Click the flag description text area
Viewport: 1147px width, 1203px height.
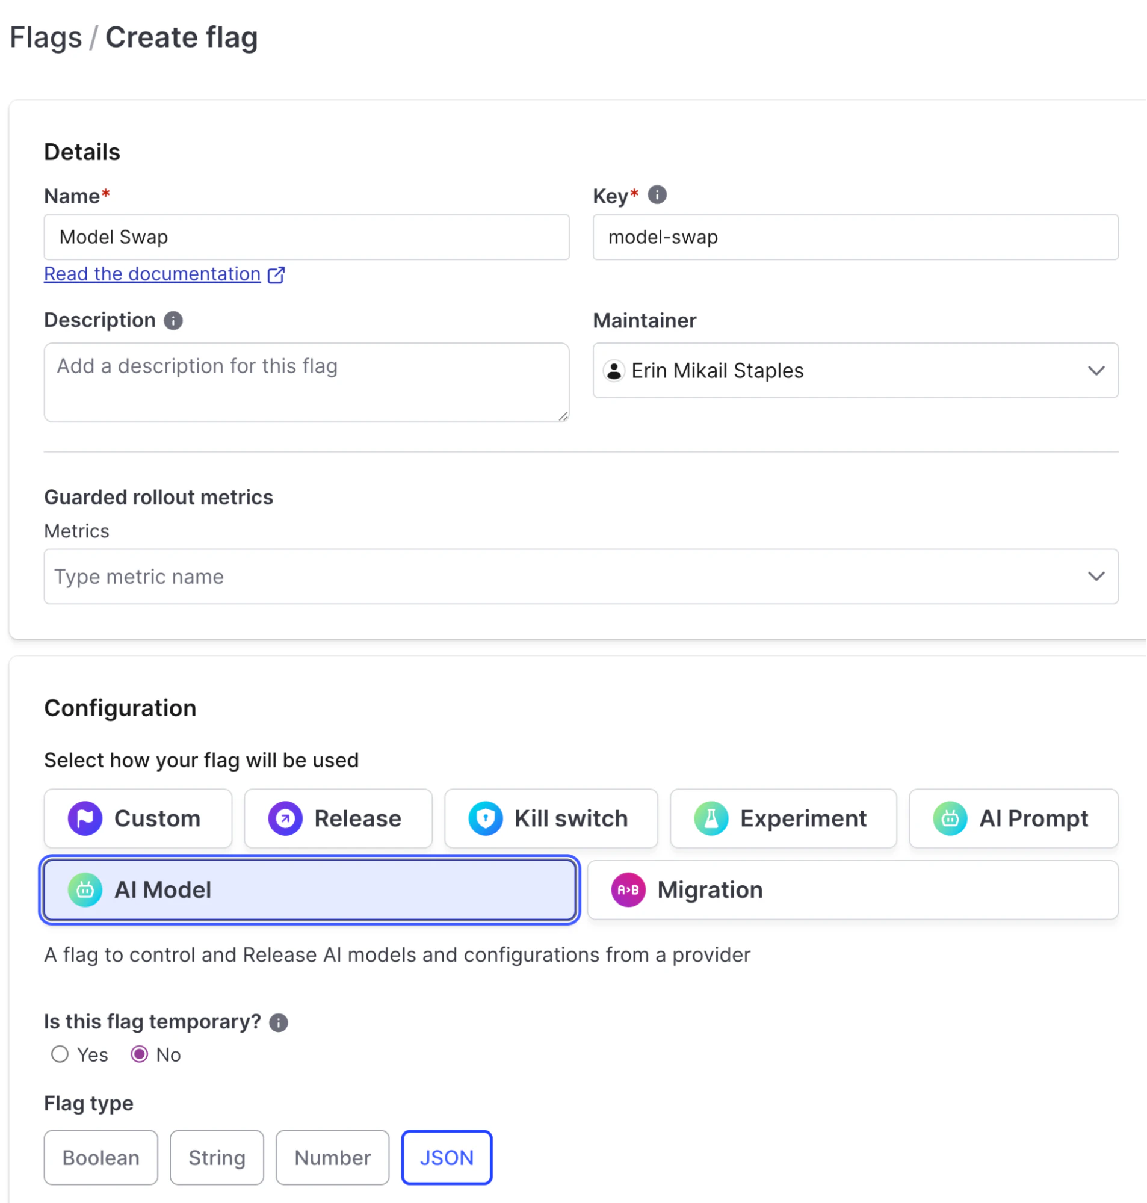(306, 382)
